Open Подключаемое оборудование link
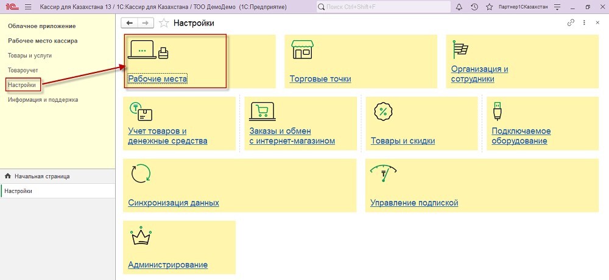609x280 pixels. 521,136
